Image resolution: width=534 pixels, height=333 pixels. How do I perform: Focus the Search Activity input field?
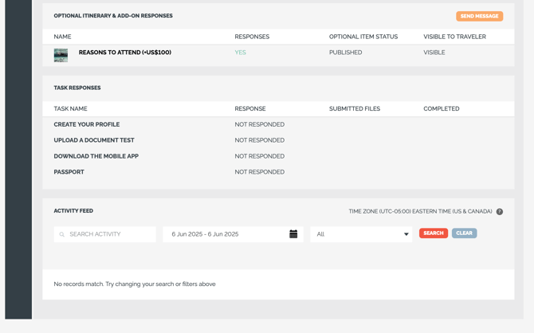(x=105, y=234)
